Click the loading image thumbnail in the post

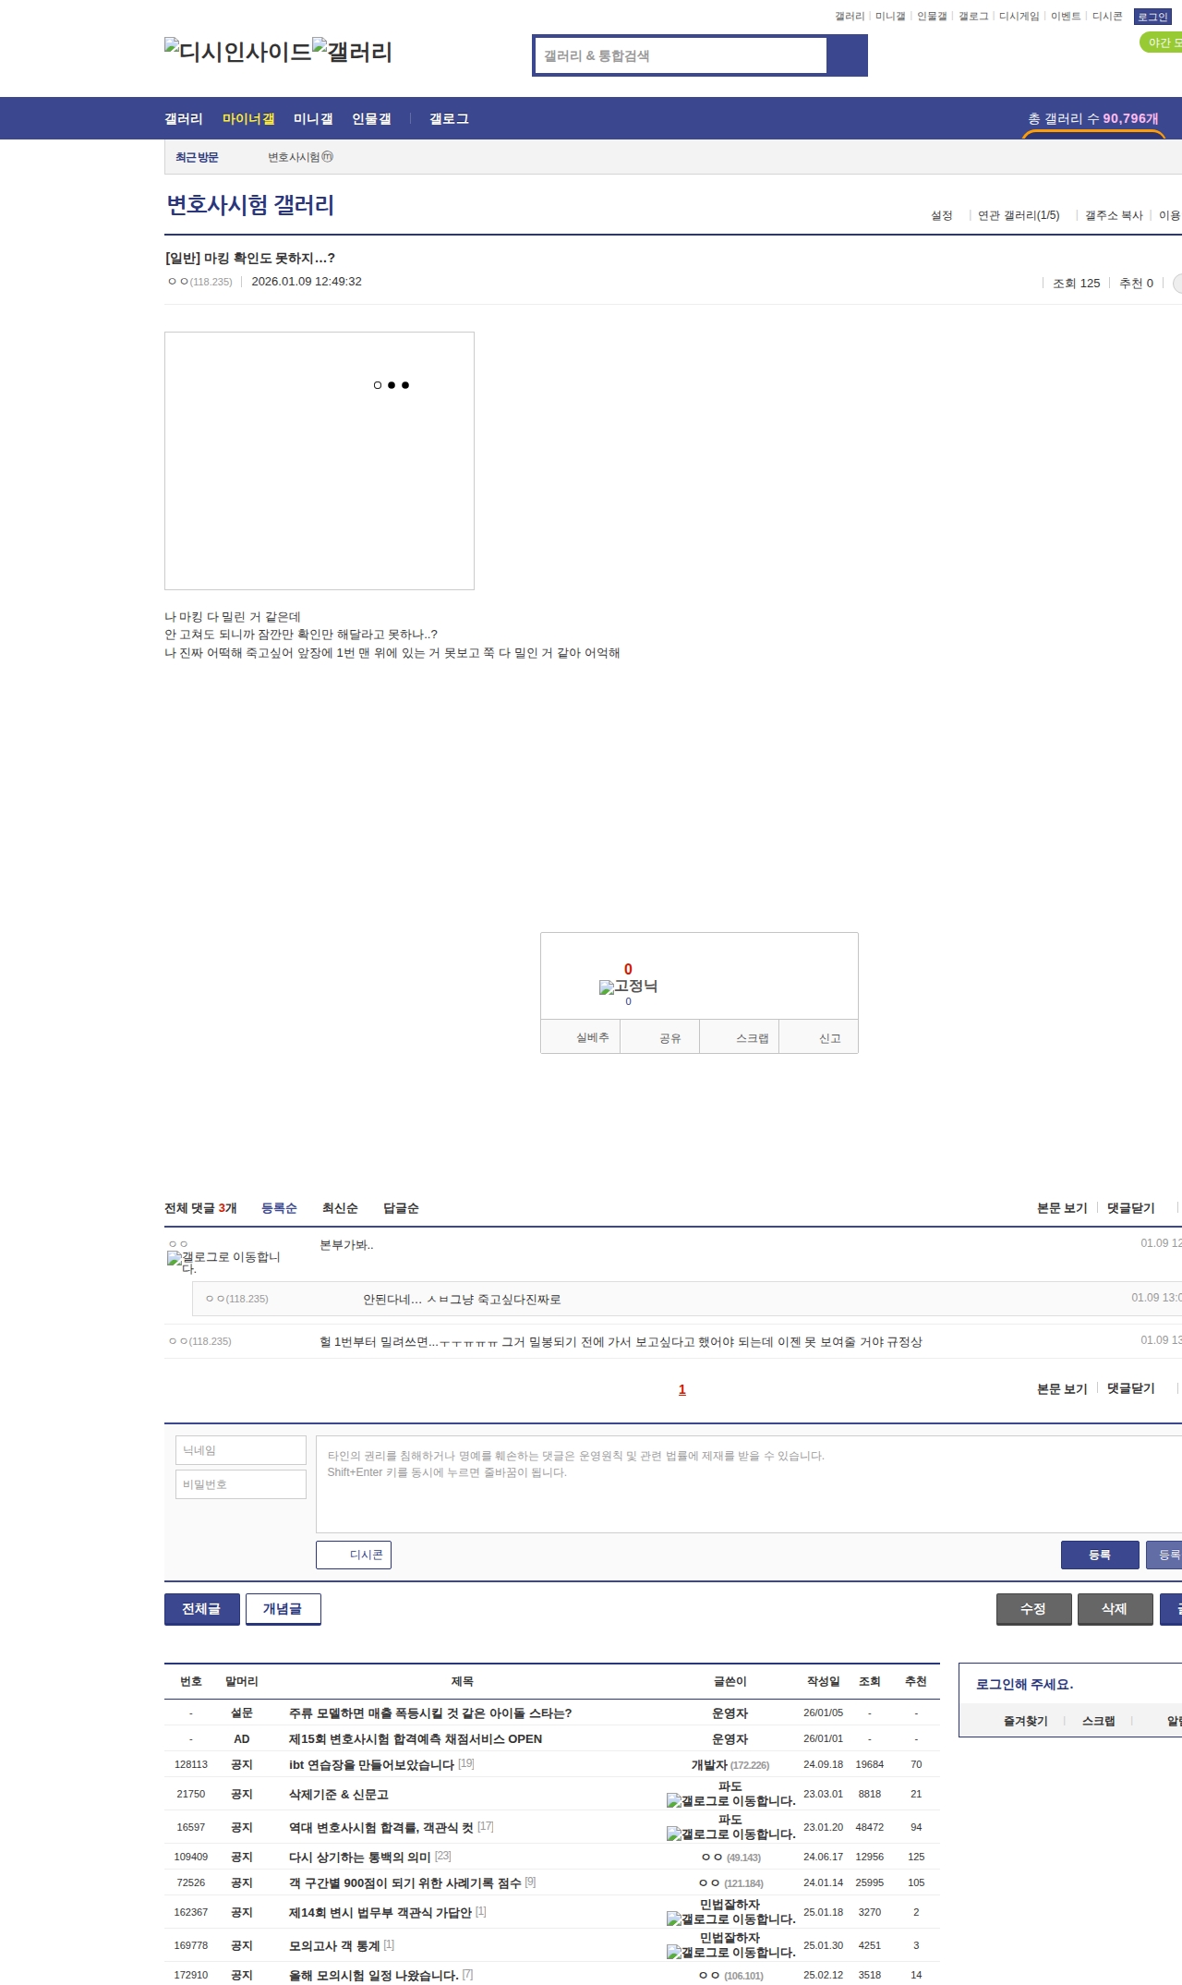tap(320, 461)
